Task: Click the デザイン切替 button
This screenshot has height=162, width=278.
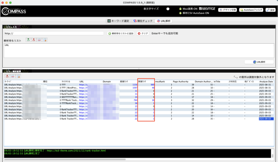Action: coord(228,10)
